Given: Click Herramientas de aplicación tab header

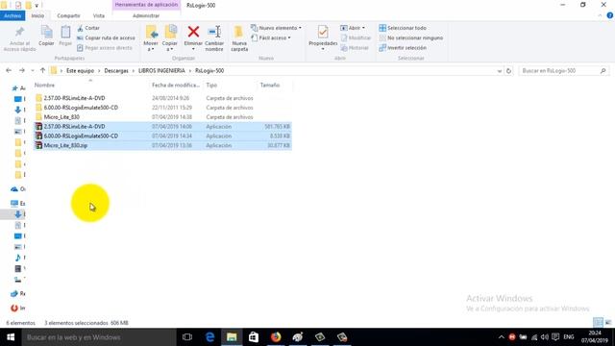Looking at the screenshot, I should coord(146,5).
